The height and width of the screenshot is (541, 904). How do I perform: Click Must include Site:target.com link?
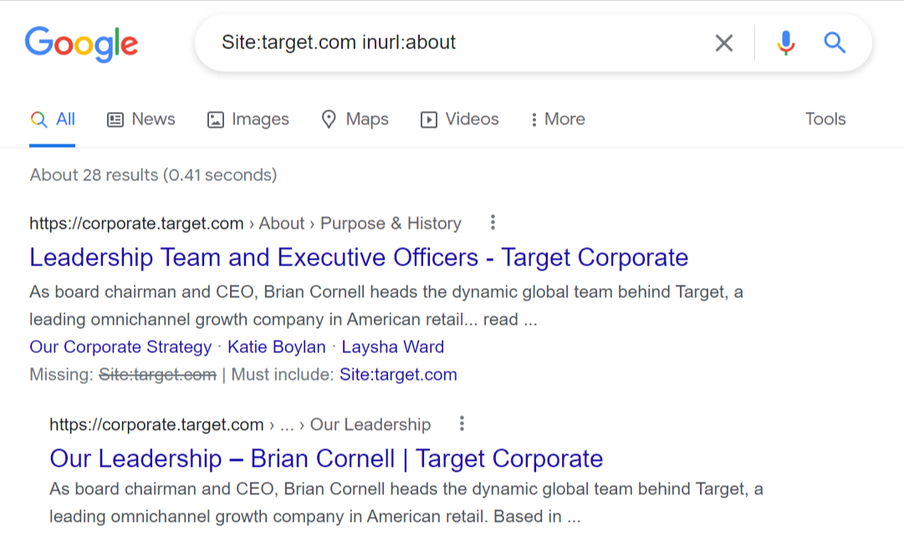pyautogui.click(x=398, y=375)
